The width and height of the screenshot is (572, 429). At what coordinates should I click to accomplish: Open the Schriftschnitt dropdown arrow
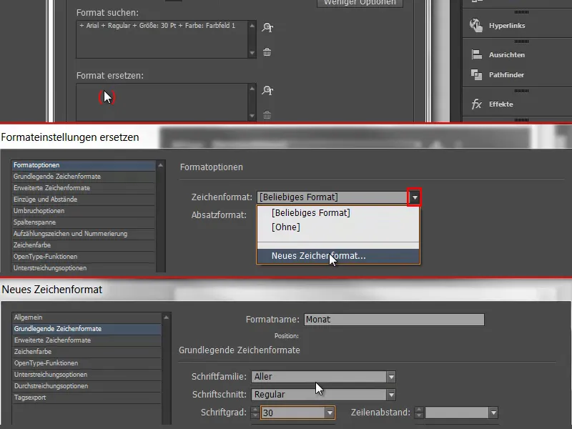391,395
